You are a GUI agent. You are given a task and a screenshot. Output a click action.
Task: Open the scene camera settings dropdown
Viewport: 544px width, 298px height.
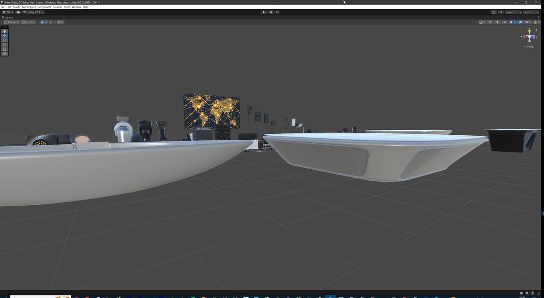(x=528, y=22)
